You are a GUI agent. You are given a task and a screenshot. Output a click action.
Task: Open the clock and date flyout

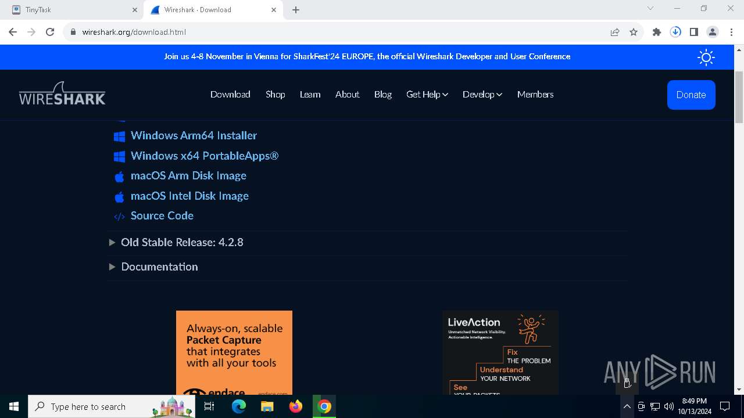point(695,406)
